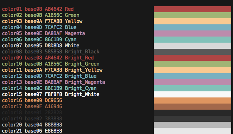Click the 'Magenta' name in the color05 row
The height and width of the screenshot is (134, 233).
pos(75,34)
